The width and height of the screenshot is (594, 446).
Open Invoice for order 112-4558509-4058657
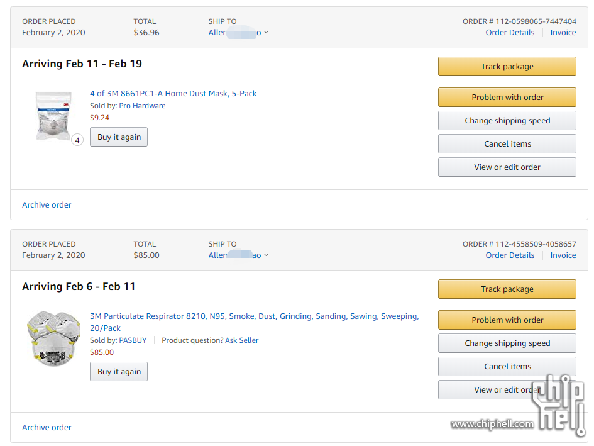563,255
